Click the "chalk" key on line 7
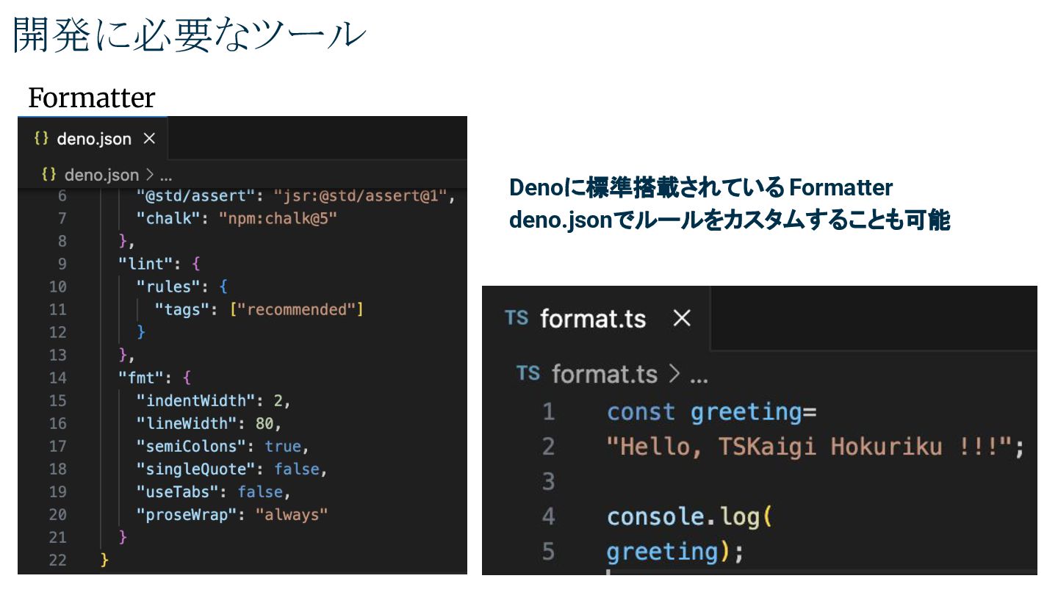 (168, 218)
